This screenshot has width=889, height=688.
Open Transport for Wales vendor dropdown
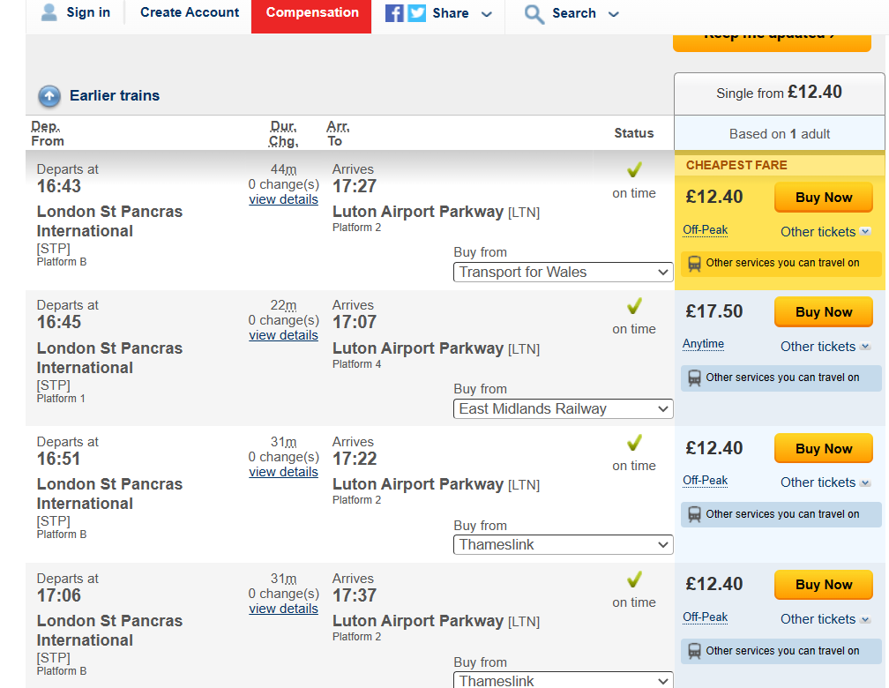[x=564, y=273]
